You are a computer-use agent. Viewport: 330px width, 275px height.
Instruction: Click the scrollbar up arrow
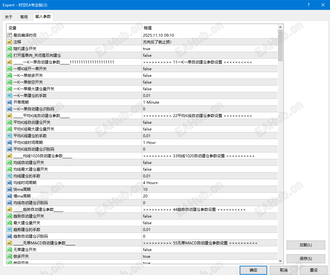click(x=280, y=27)
